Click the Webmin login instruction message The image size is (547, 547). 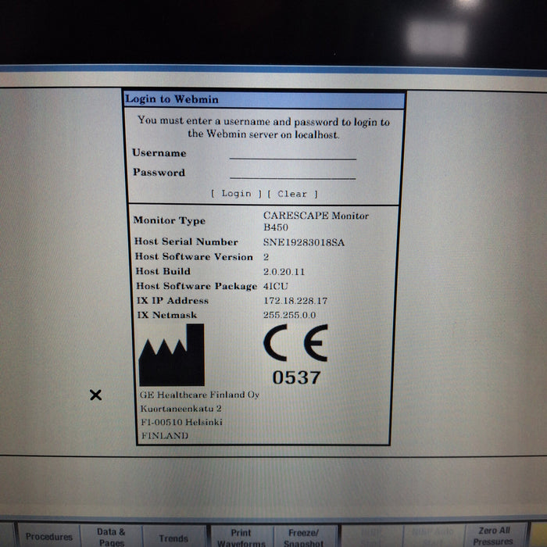pyautogui.click(x=263, y=127)
